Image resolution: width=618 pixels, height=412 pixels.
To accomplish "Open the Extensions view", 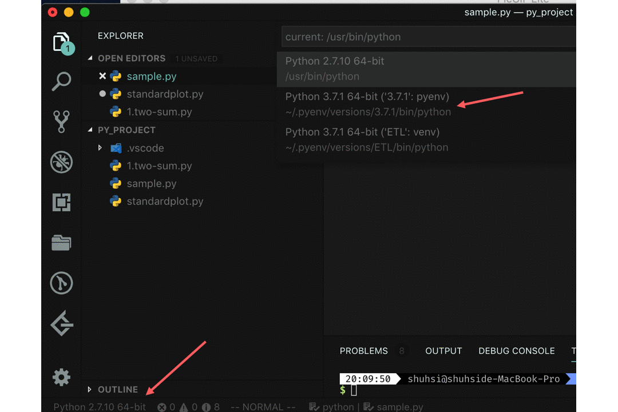I will 61,202.
